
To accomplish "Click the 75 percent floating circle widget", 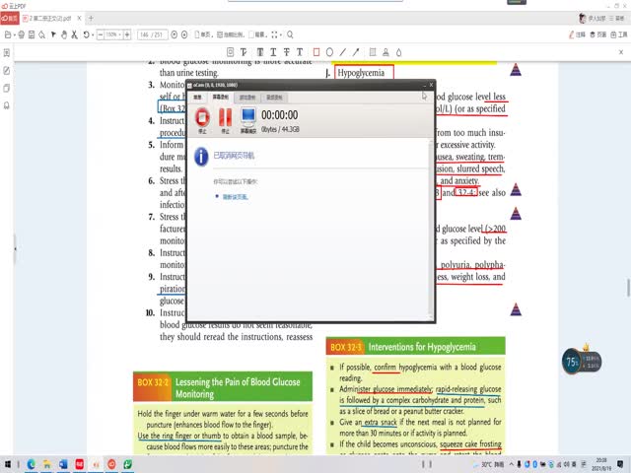I will point(571,362).
